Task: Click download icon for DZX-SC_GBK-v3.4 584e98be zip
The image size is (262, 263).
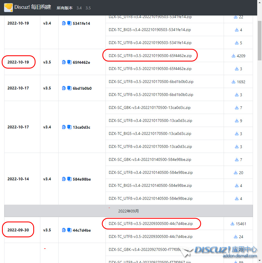Action: pos(237,159)
